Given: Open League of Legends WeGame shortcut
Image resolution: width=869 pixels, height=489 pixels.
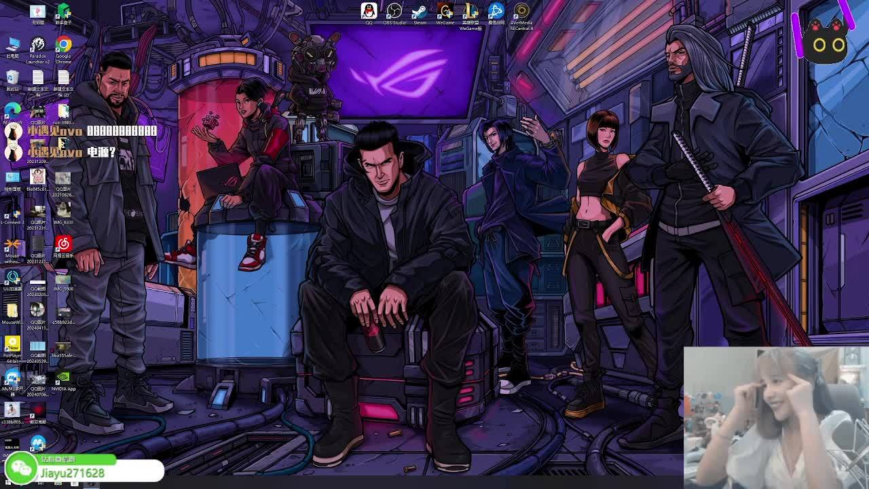Looking at the screenshot, I should [470, 13].
